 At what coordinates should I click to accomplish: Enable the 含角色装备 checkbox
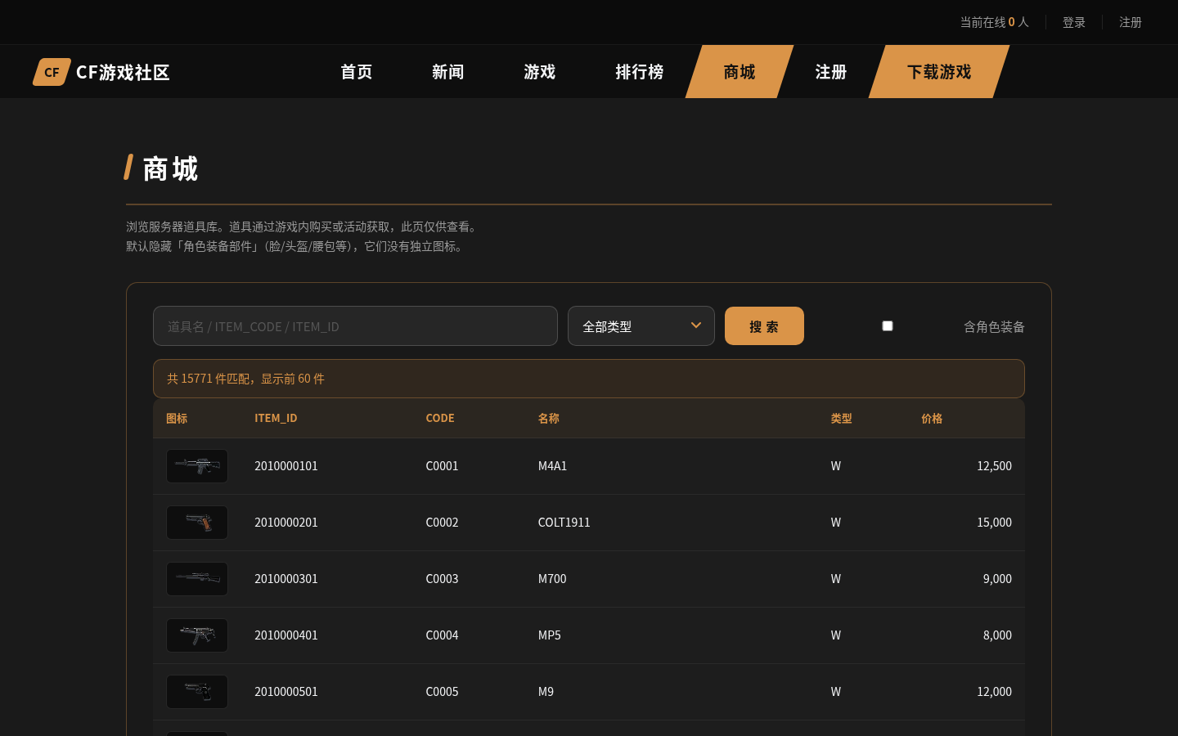888,326
